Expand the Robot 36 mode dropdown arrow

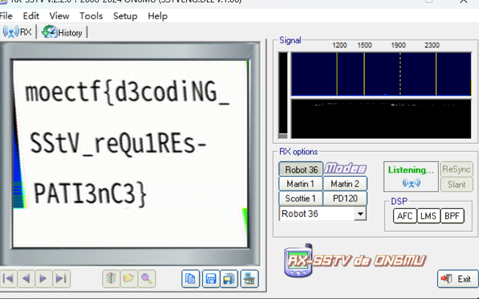click(x=360, y=213)
